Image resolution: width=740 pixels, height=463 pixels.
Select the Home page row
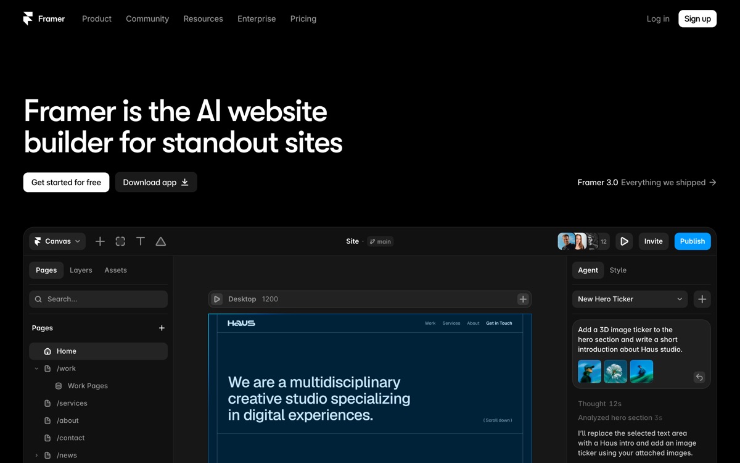click(x=99, y=351)
